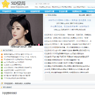Viewport: 95px width, 95px height.
Task: Select the orange rank 3 badge
Action: click(x=2, y=60)
